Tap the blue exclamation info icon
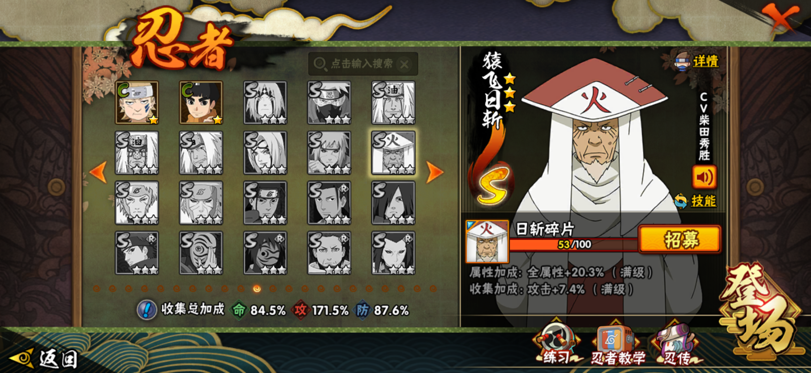The width and height of the screenshot is (811, 373). (x=147, y=310)
